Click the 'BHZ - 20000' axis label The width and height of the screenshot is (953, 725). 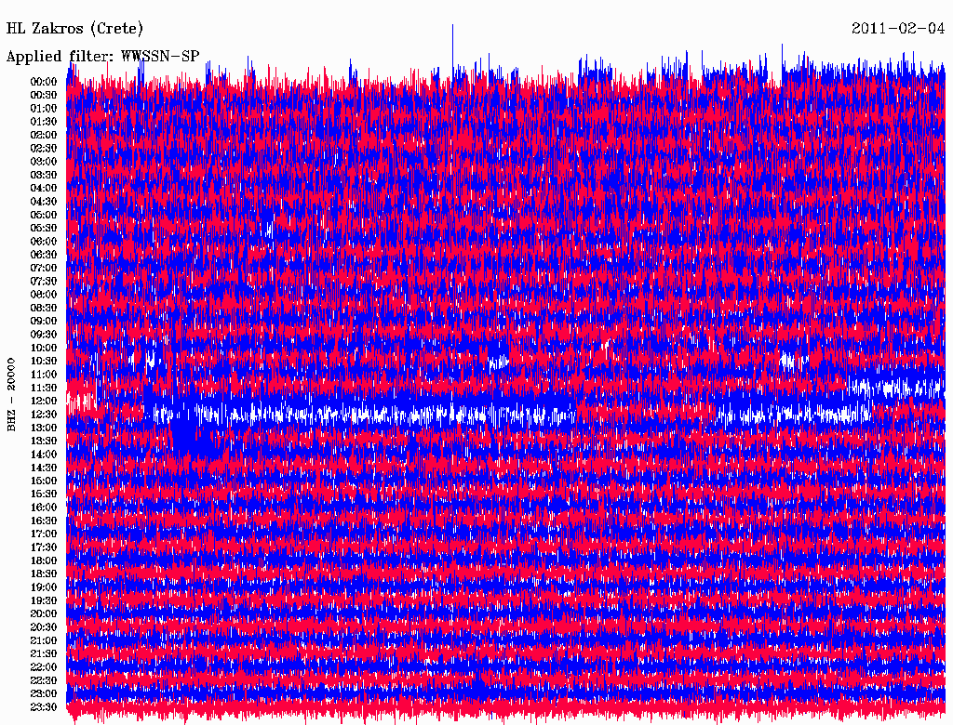click(x=11, y=395)
